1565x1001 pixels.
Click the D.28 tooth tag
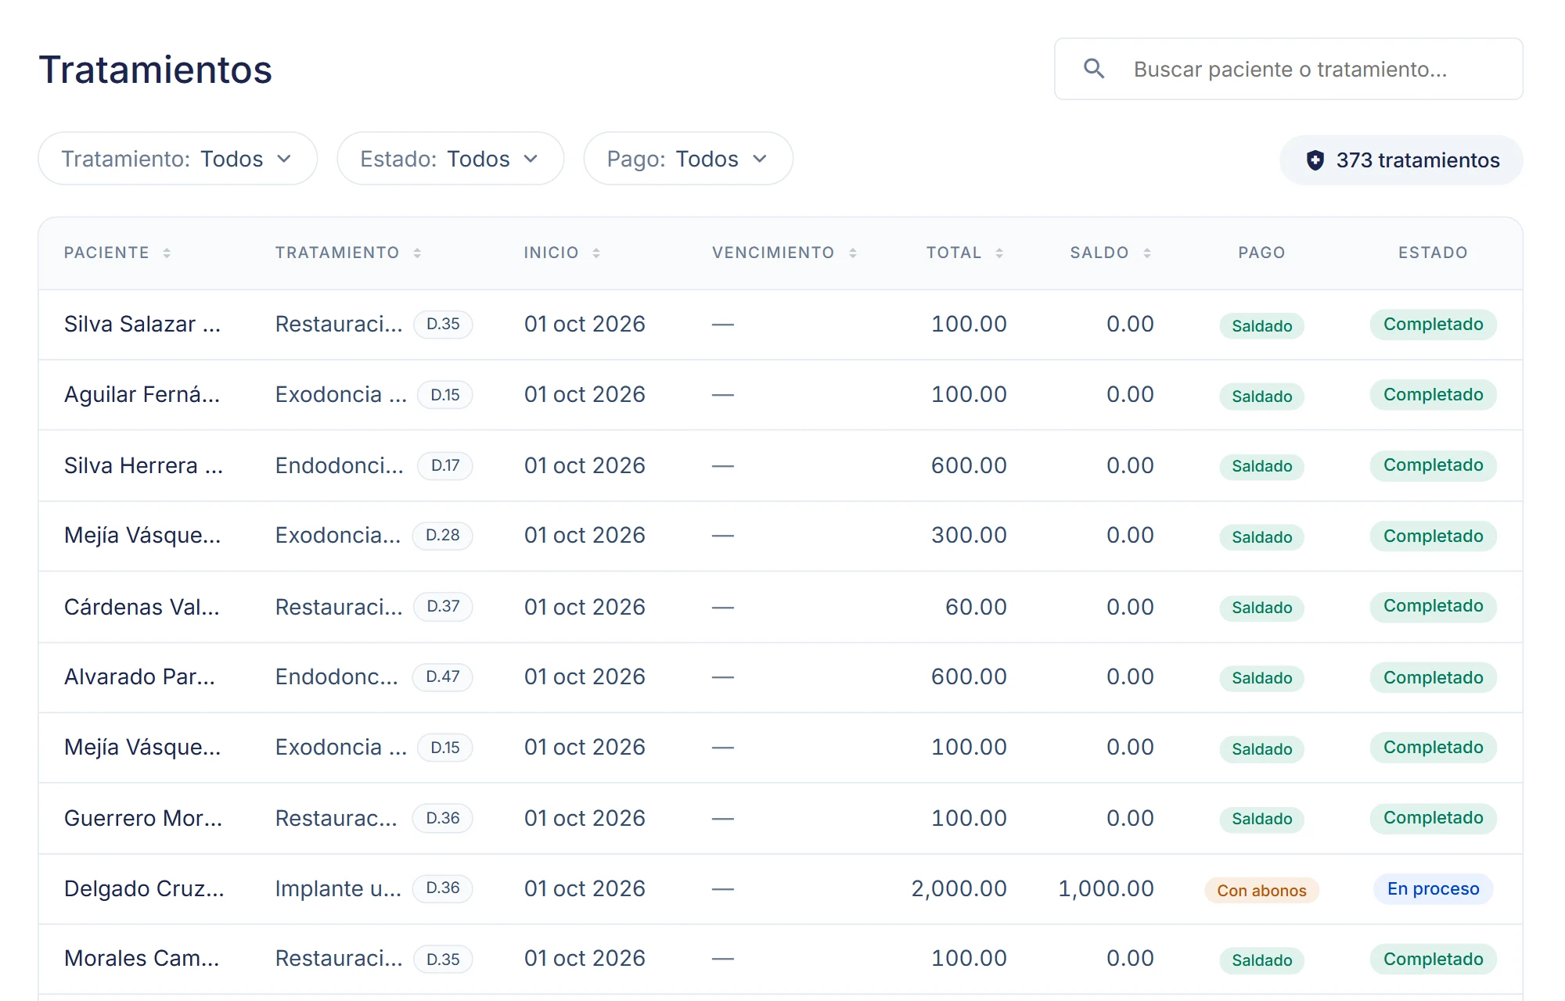pos(442,536)
